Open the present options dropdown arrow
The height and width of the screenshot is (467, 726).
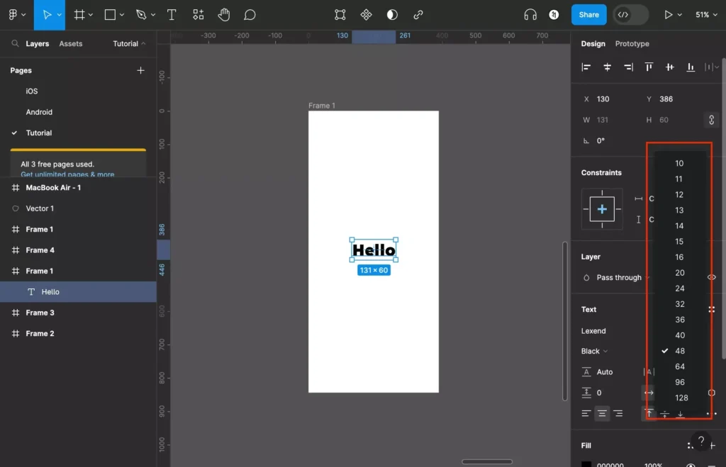679,15
